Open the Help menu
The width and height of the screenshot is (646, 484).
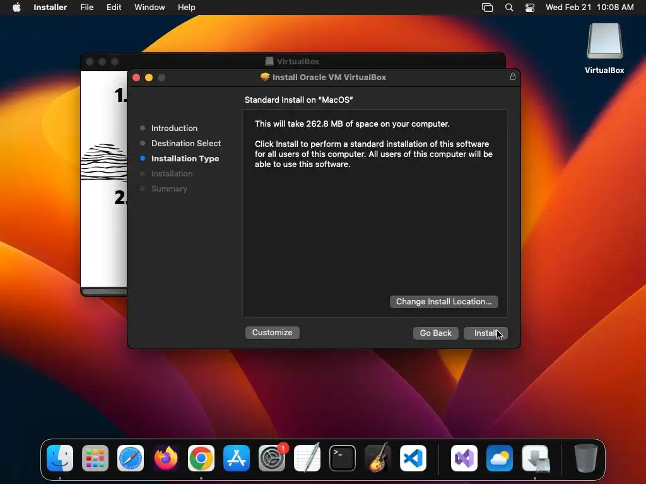pos(186,8)
